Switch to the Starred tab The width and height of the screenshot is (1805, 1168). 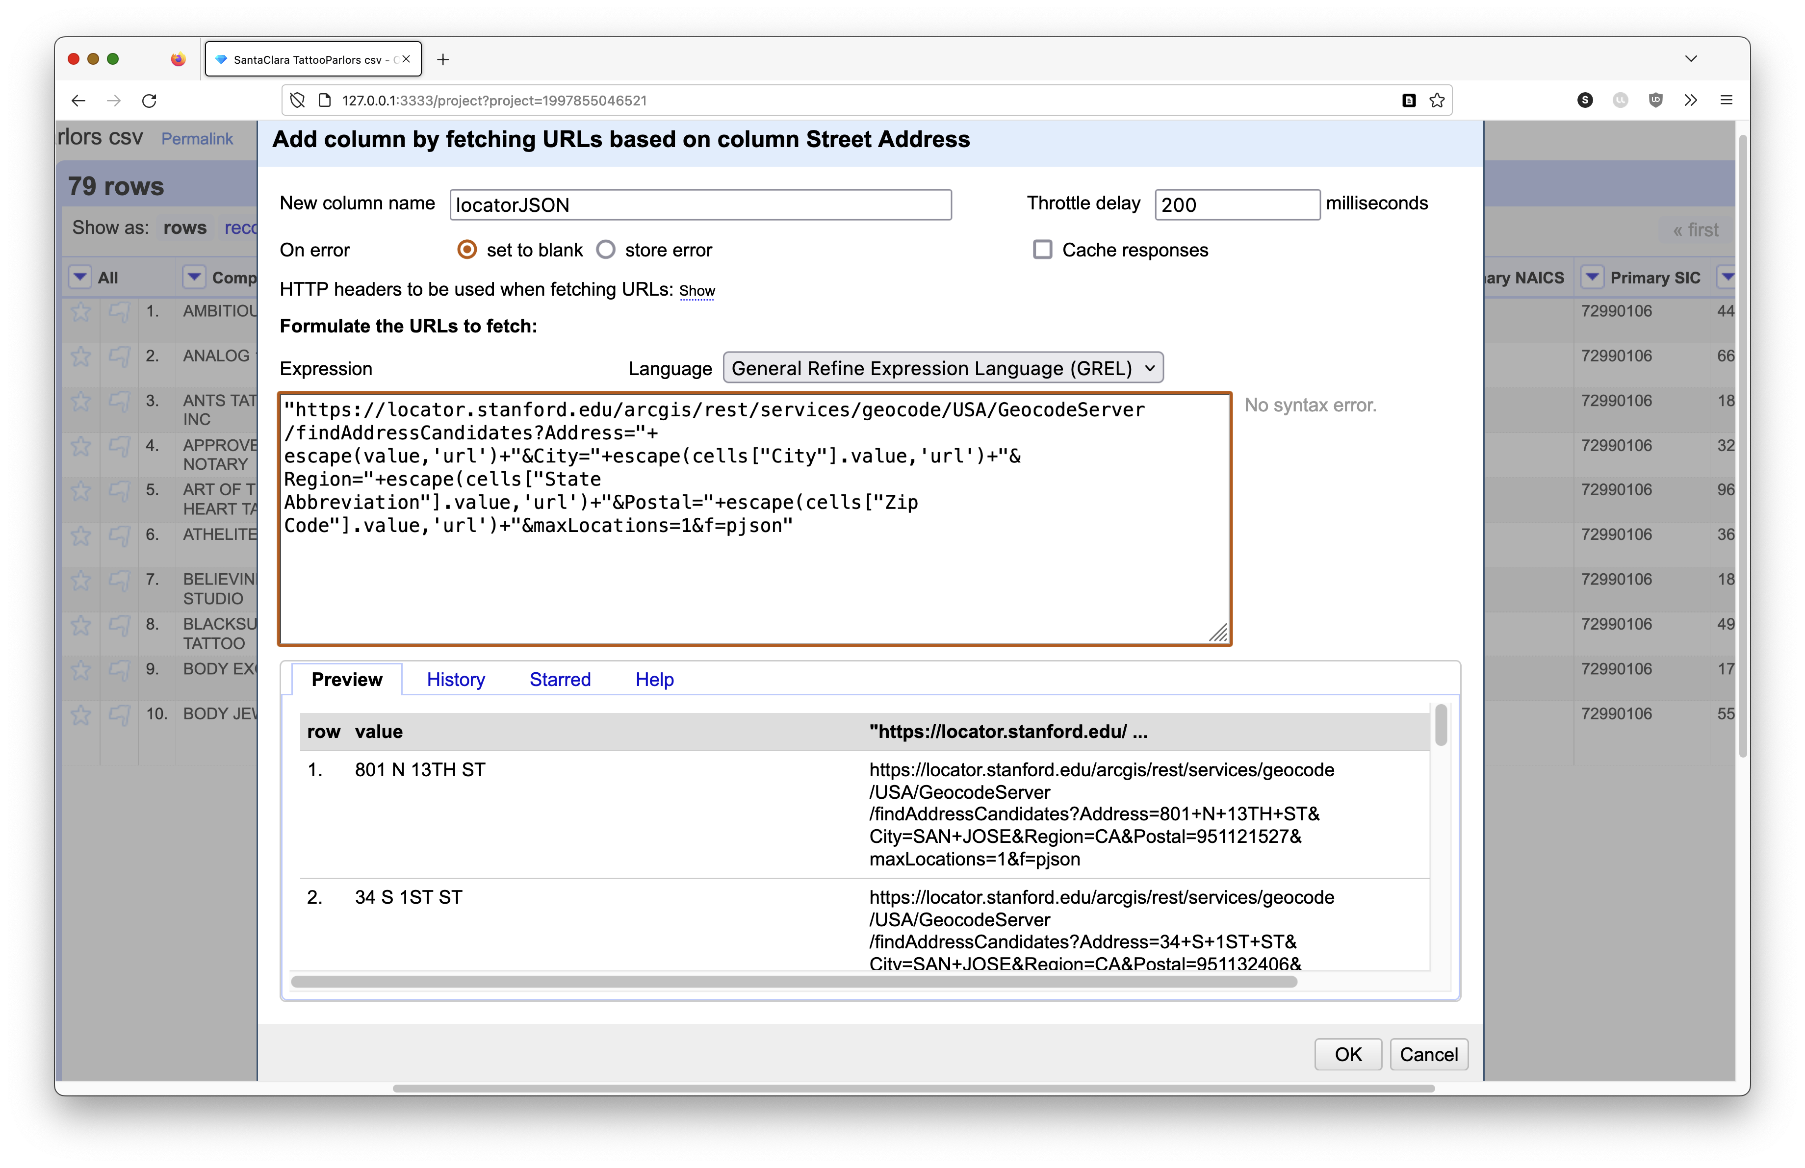coord(560,679)
